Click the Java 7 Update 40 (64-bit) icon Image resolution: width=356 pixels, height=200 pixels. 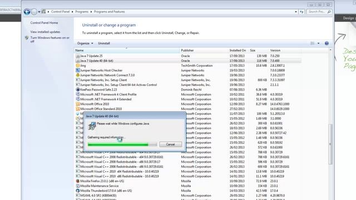click(78, 61)
